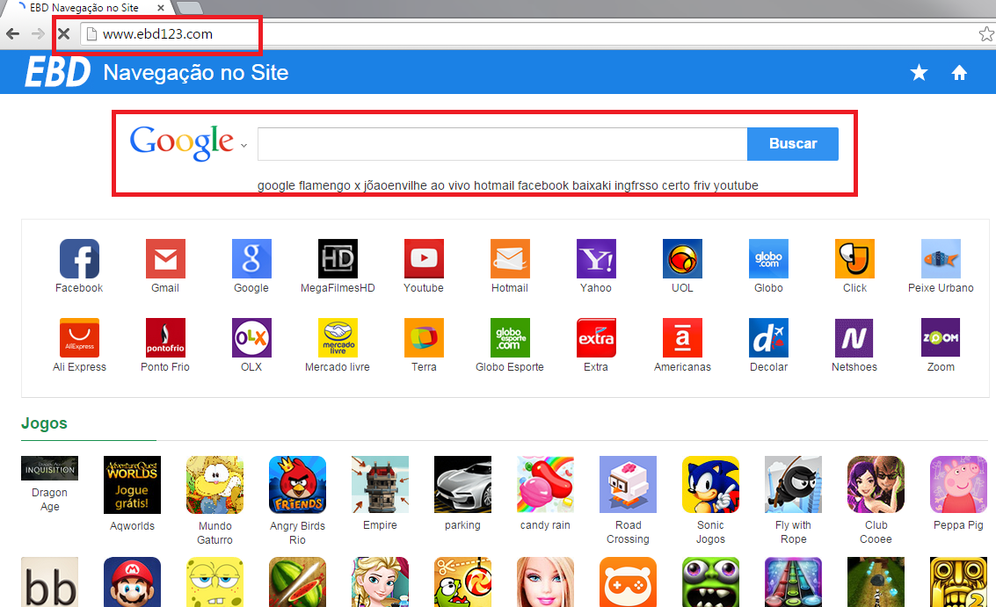Click the Mercado livre icon
Viewport: 996px width, 607px height.
(x=338, y=337)
